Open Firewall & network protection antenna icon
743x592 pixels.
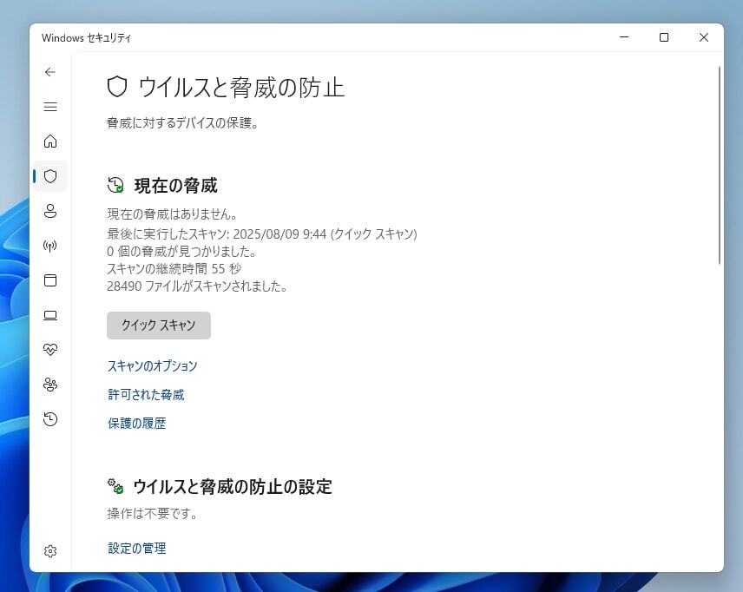pos(50,246)
